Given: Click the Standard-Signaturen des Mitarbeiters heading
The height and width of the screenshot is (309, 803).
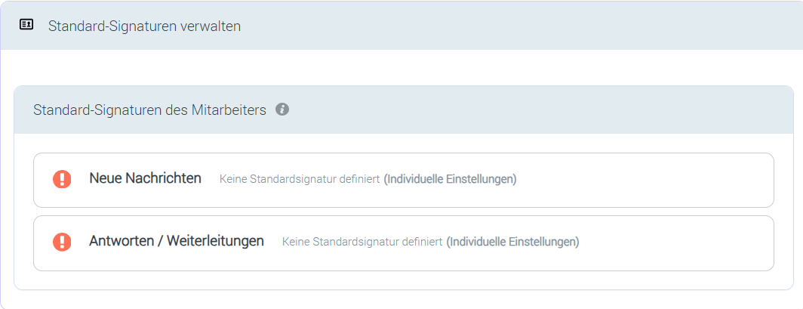Looking at the screenshot, I should [x=149, y=110].
